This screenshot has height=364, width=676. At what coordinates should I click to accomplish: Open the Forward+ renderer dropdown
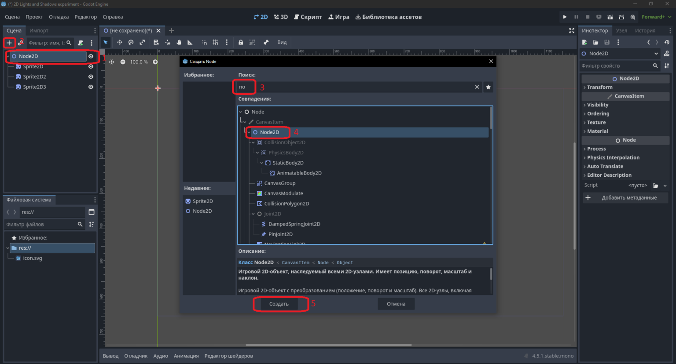[656, 17]
